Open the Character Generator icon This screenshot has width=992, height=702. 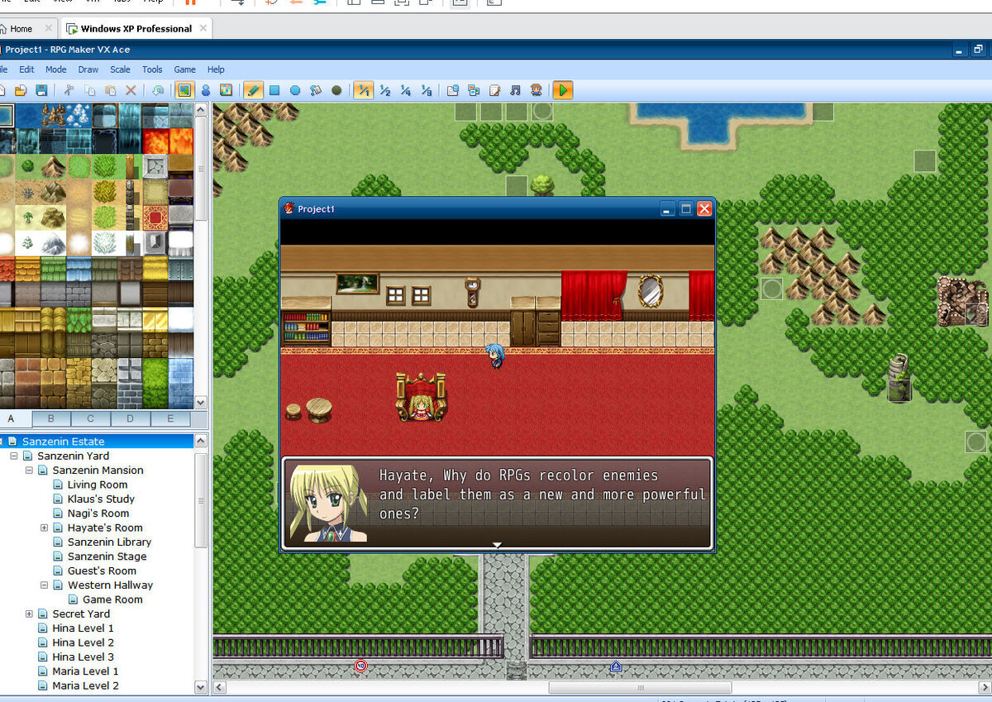(x=536, y=90)
